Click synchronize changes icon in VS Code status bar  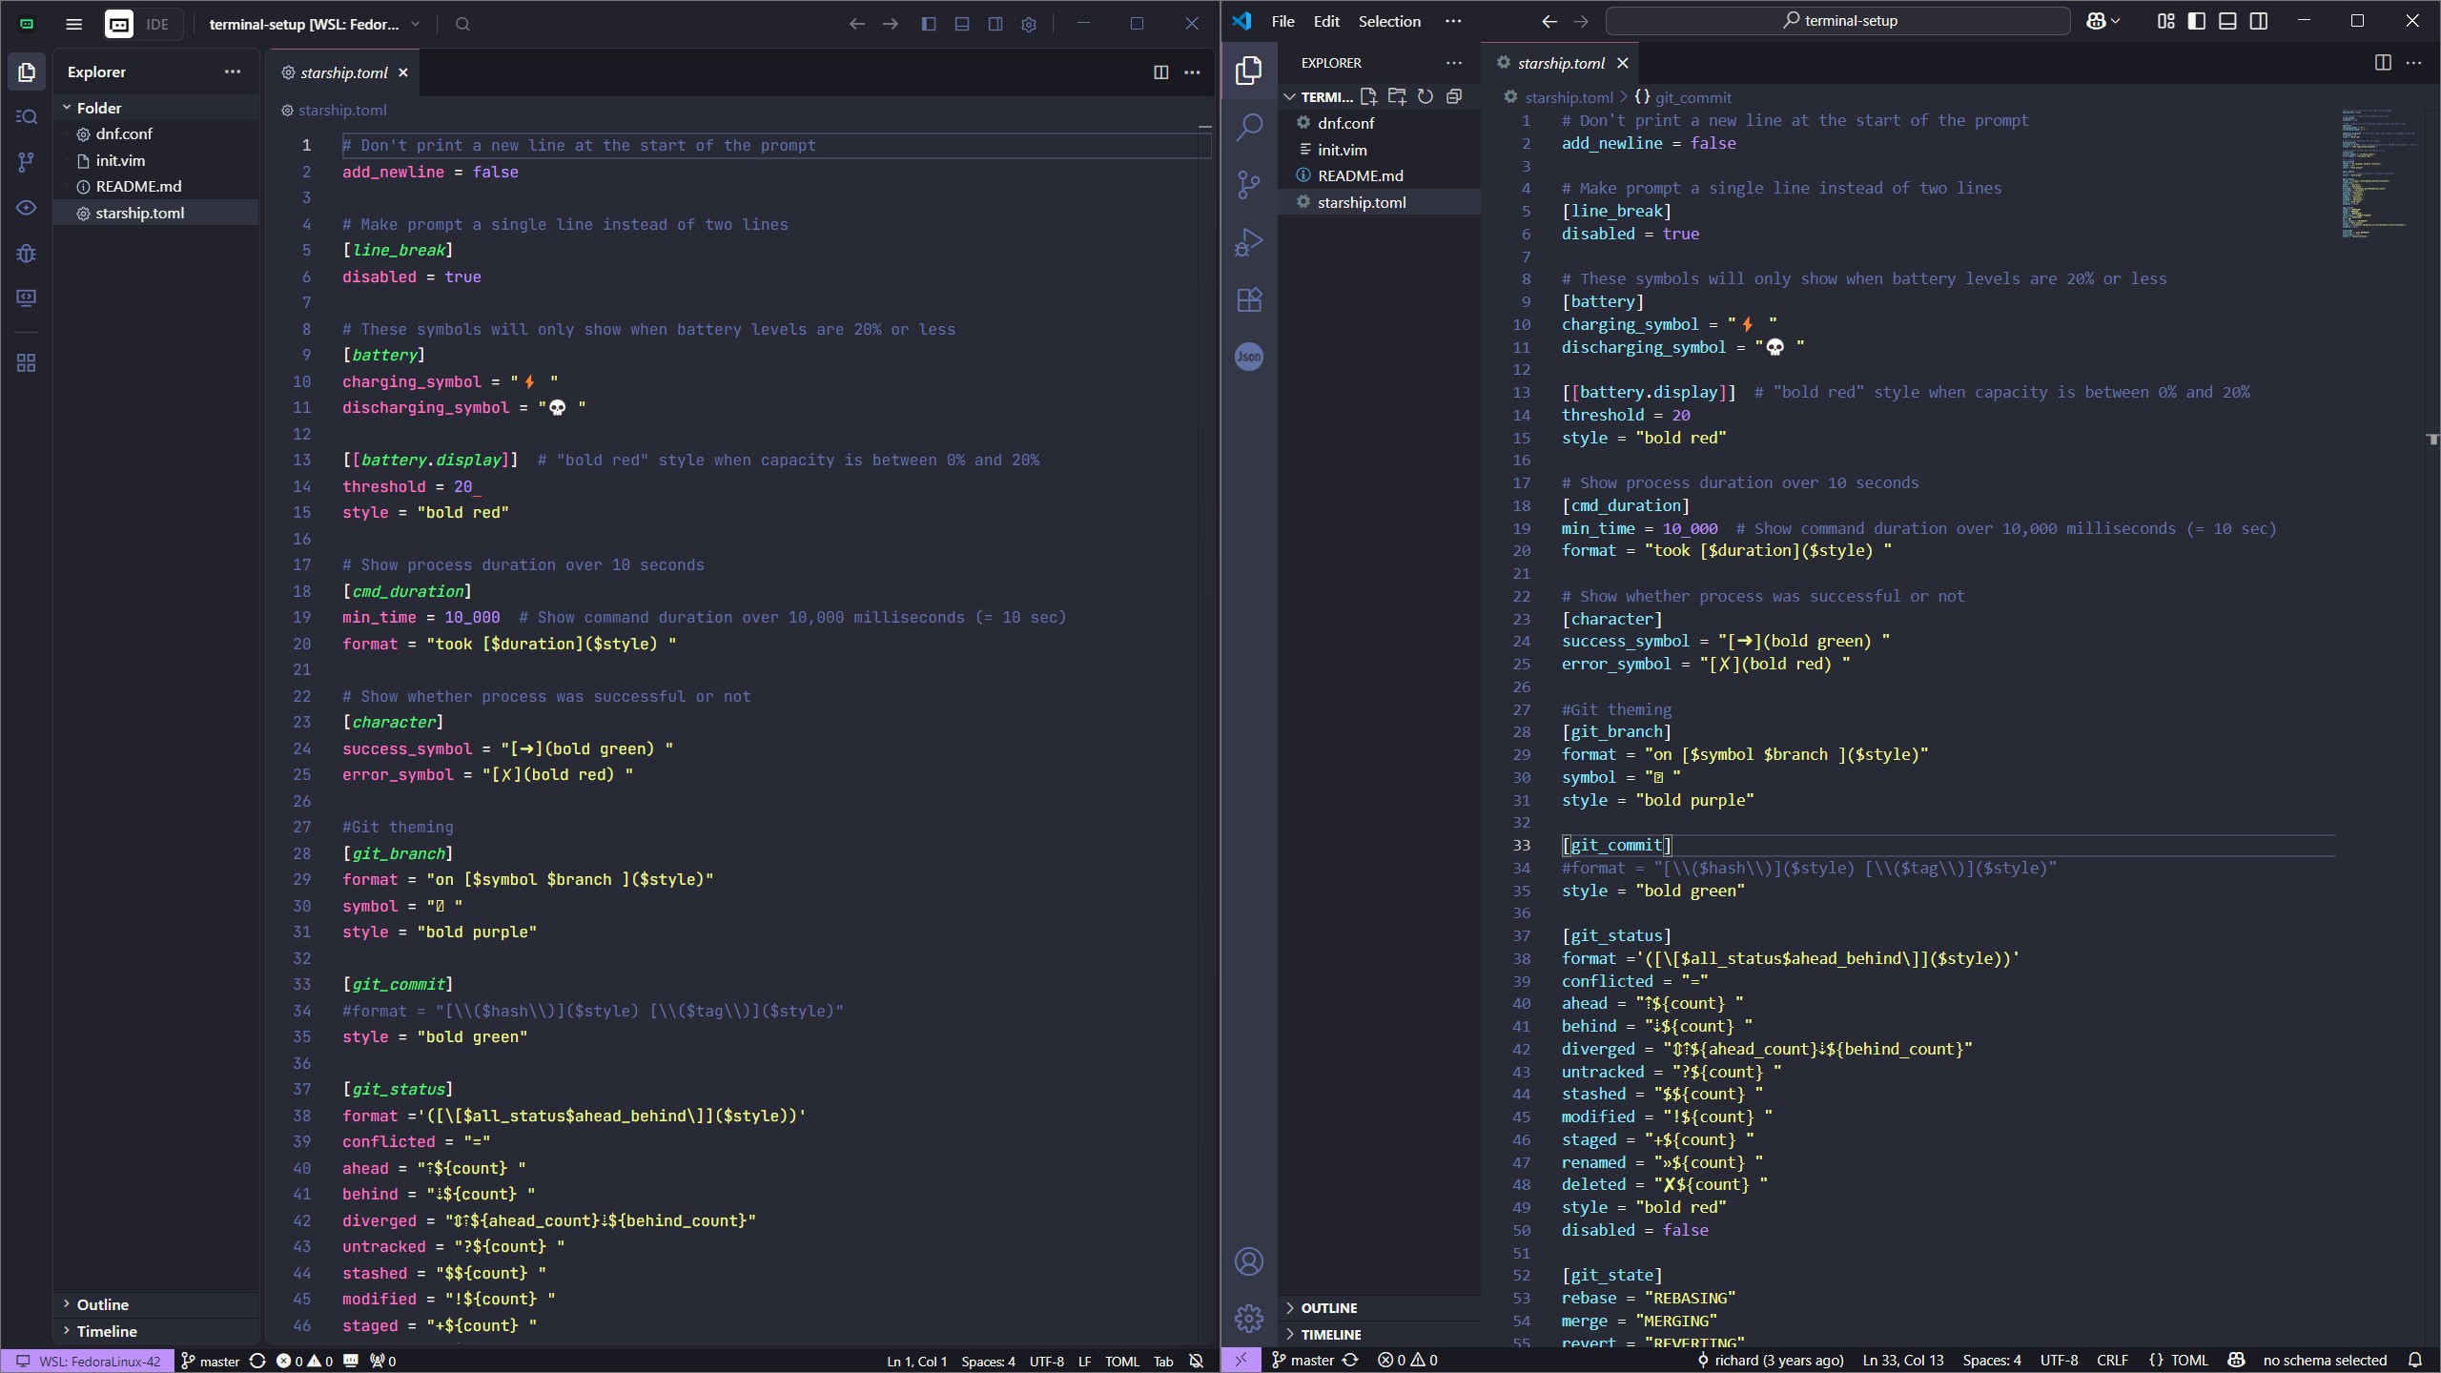tap(1350, 1360)
